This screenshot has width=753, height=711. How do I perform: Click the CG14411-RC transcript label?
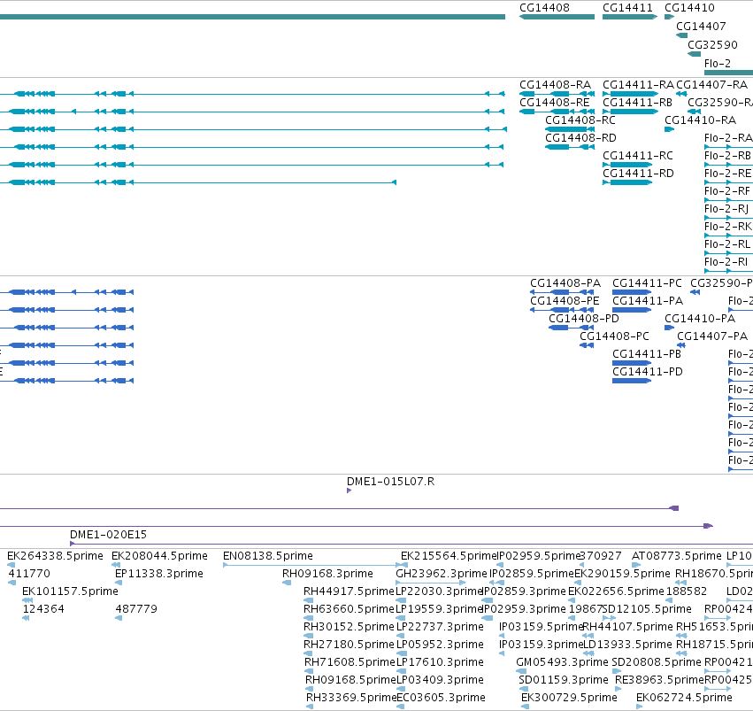point(638,156)
